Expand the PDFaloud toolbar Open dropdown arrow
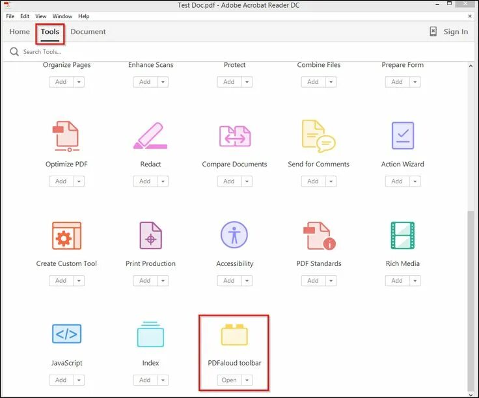The height and width of the screenshot is (398, 479). (247, 380)
